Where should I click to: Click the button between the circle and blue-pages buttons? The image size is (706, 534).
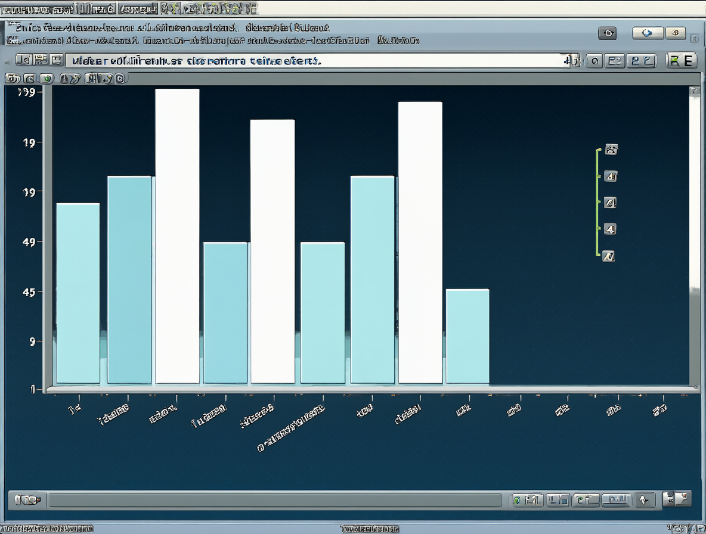(615, 61)
